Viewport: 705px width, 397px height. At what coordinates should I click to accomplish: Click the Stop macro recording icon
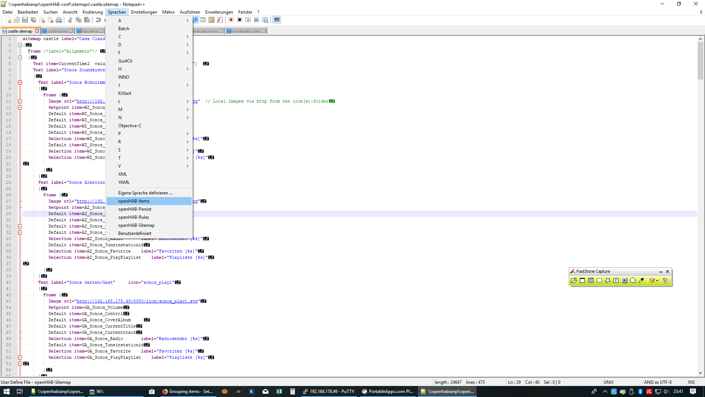(x=240, y=20)
